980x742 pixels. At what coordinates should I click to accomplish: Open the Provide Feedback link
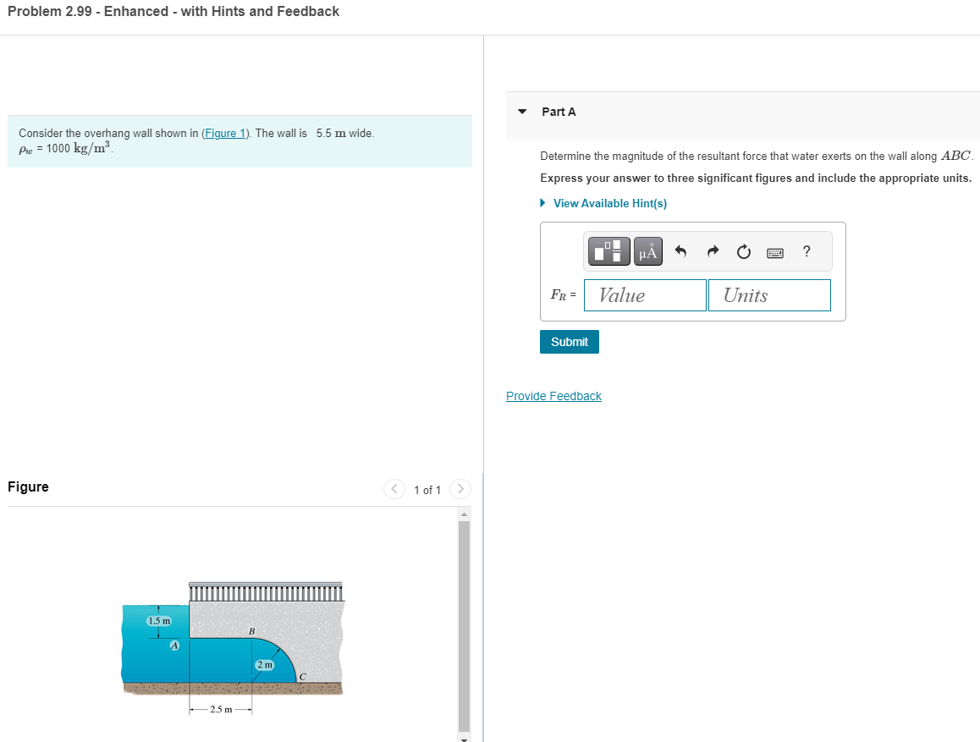pyautogui.click(x=553, y=396)
